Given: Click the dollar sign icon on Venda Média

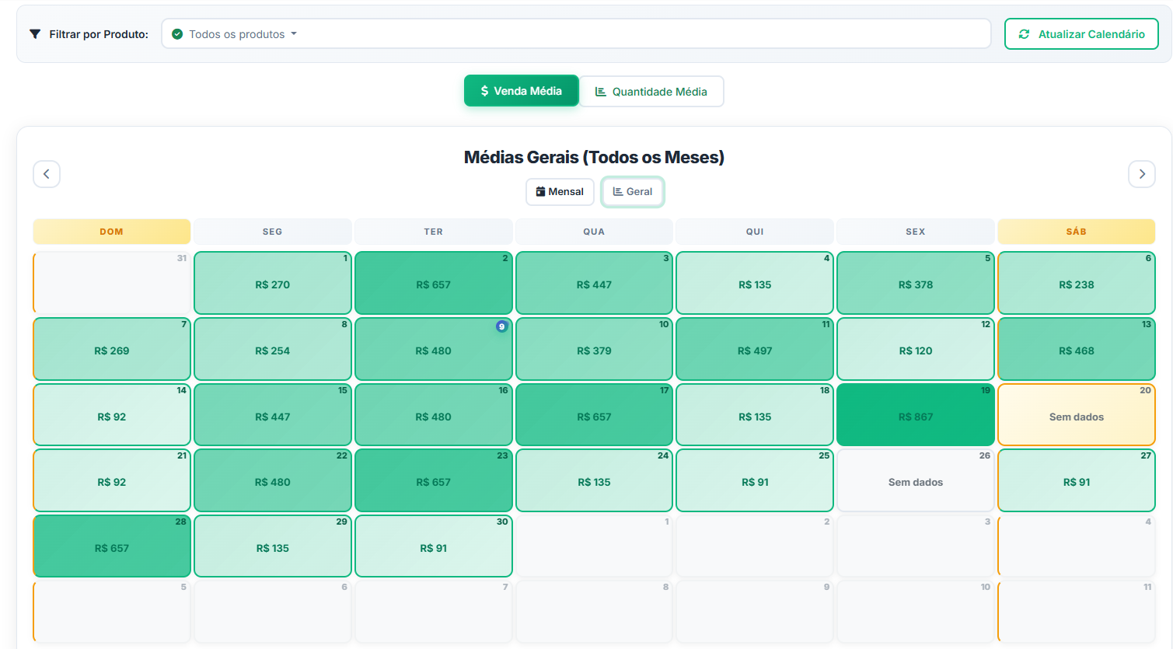Looking at the screenshot, I should point(484,91).
